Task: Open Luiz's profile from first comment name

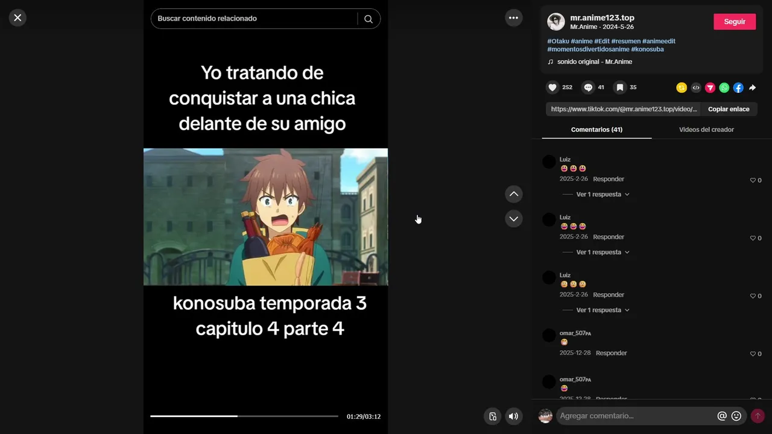Action: pyautogui.click(x=565, y=159)
